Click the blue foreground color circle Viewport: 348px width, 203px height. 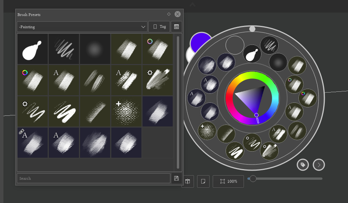201,42
